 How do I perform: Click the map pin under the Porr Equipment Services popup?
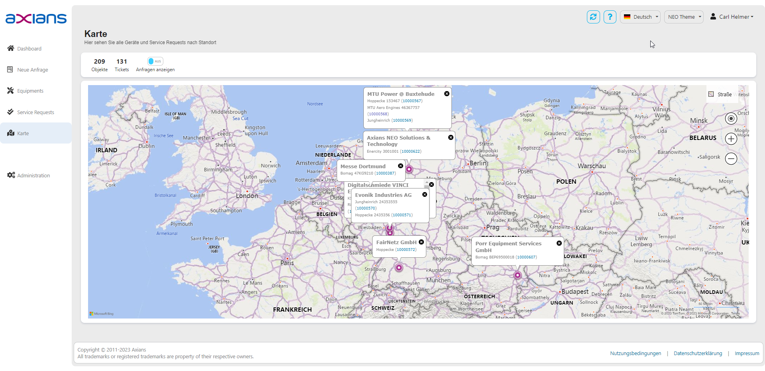coord(517,275)
